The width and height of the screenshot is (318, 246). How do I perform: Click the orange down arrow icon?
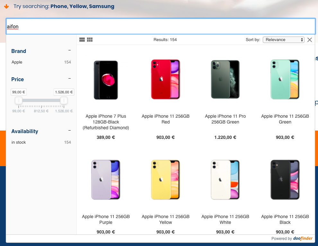[x=6, y=6]
